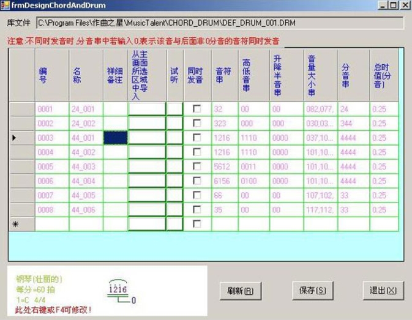Click the 分音串 cell 344
412x320 pixels.
354,123
